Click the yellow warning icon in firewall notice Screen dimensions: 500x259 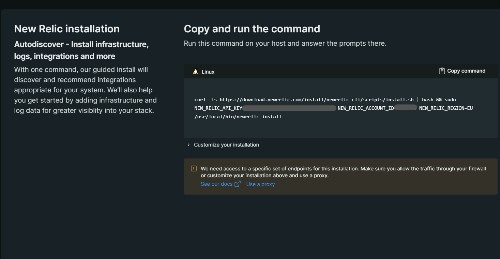click(x=194, y=169)
